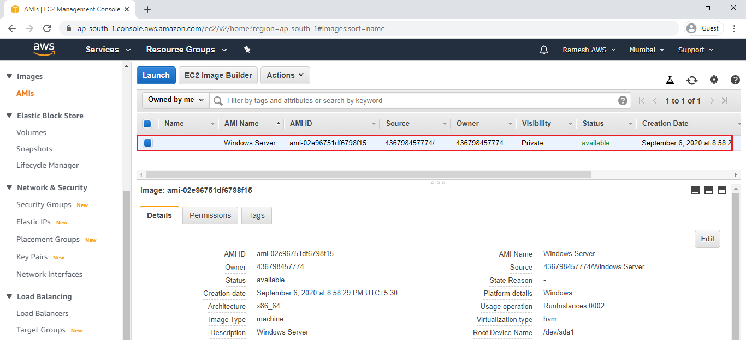Open Elastic IPs in the sidebar
746x340 pixels.
tap(33, 222)
